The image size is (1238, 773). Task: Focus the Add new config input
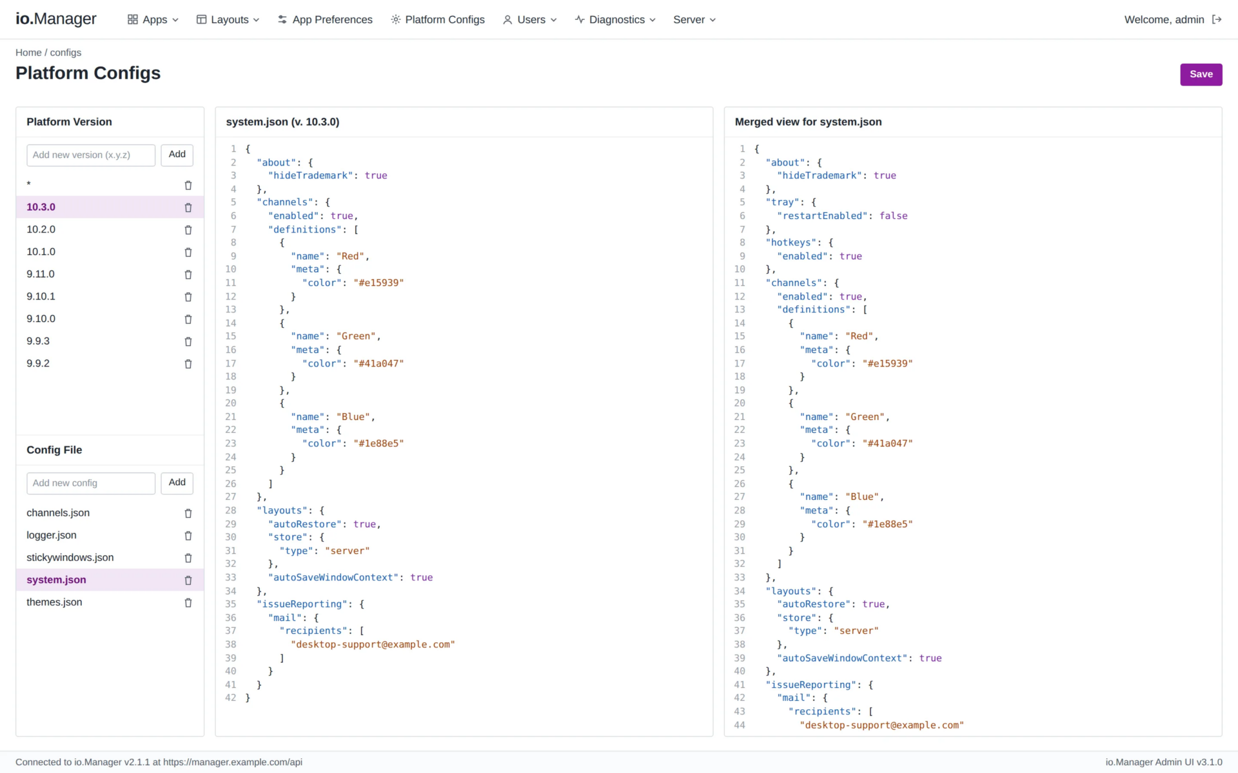point(91,483)
